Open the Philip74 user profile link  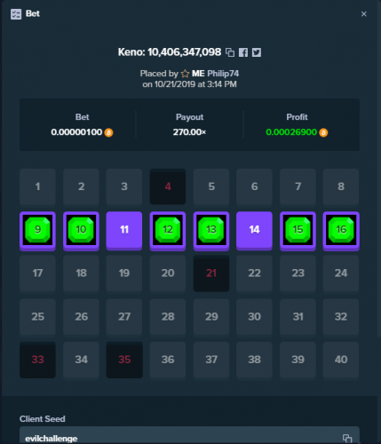coord(223,74)
